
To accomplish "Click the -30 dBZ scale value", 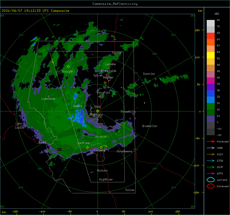I will pyautogui.click(x=219, y=135).
